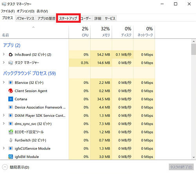Click the igfxEM Module icon
196x174 pixels.
(11, 156)
